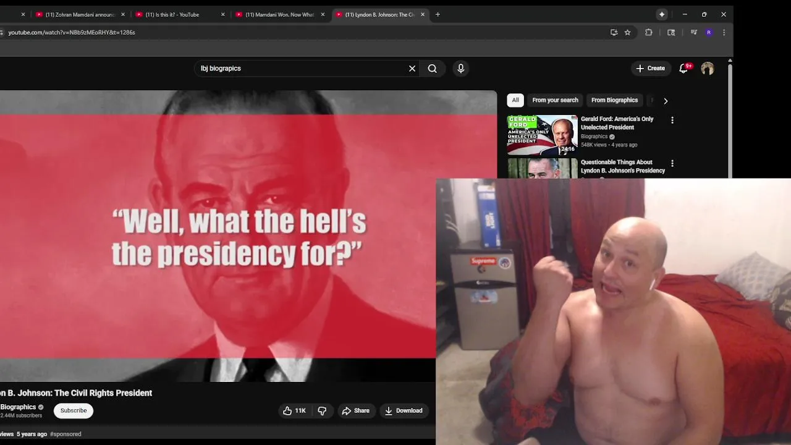Click '548K views • 4 years ago' text
The width and height of the screenshot is (791, 445).
point(609,145)
